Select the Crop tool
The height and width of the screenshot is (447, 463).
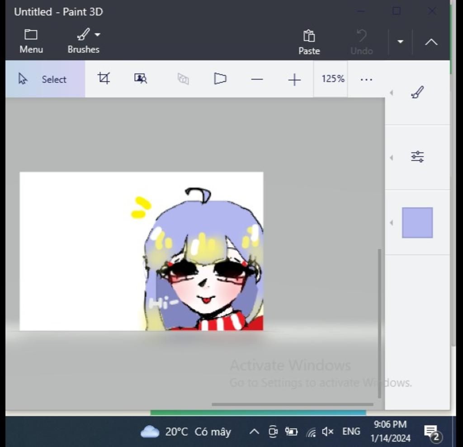104,79
